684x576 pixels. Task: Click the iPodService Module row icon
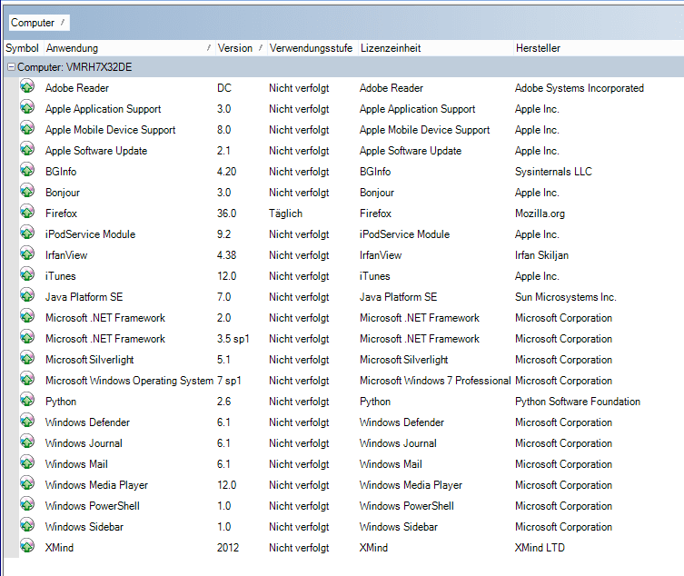click(27, 233)
